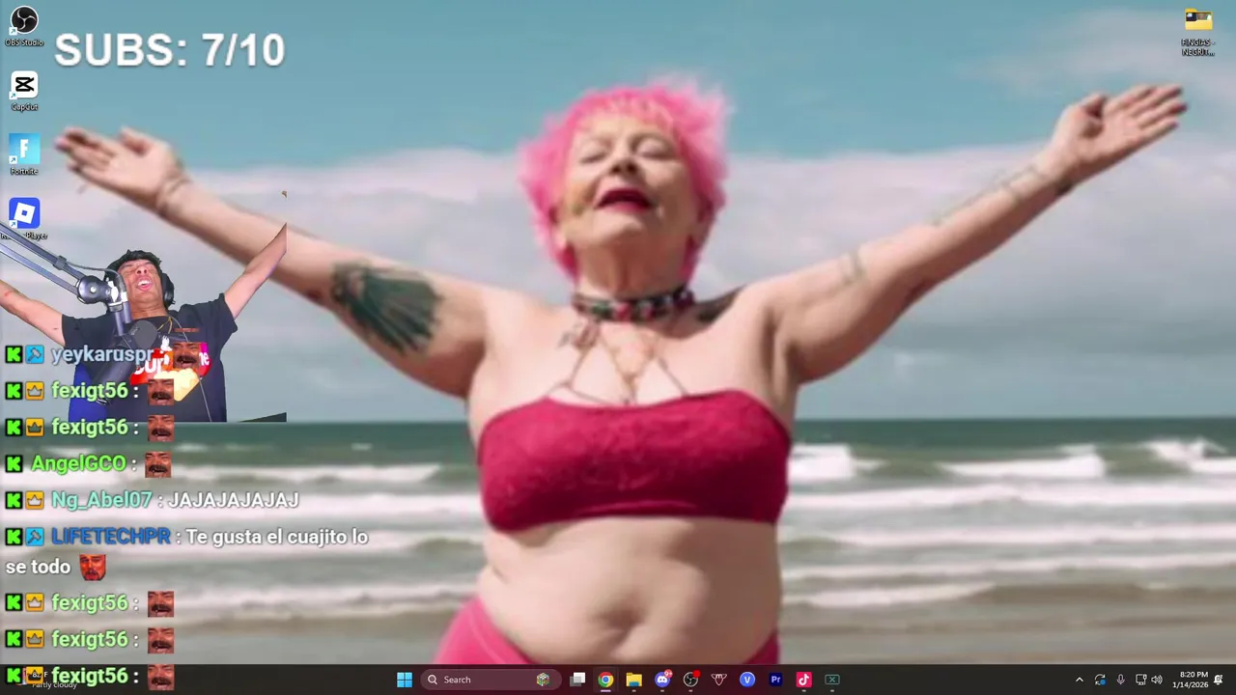Open OBS Studio from the taskbar
Image resolution: width=1236 pixels, height=695 pixels.
click(690, 680)
